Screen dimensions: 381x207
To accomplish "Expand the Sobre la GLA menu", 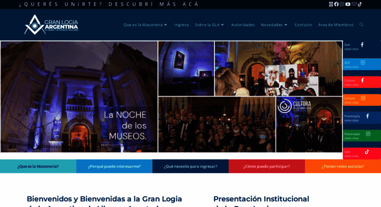I will 209,25.
